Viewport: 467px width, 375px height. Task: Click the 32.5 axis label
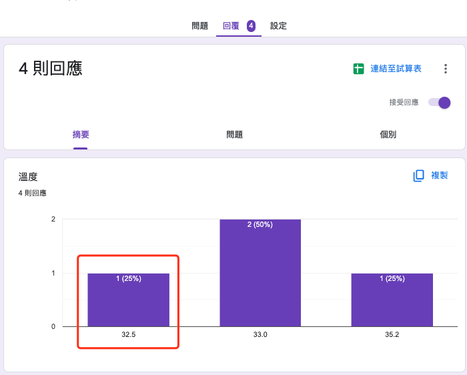(x=128, y=334)
